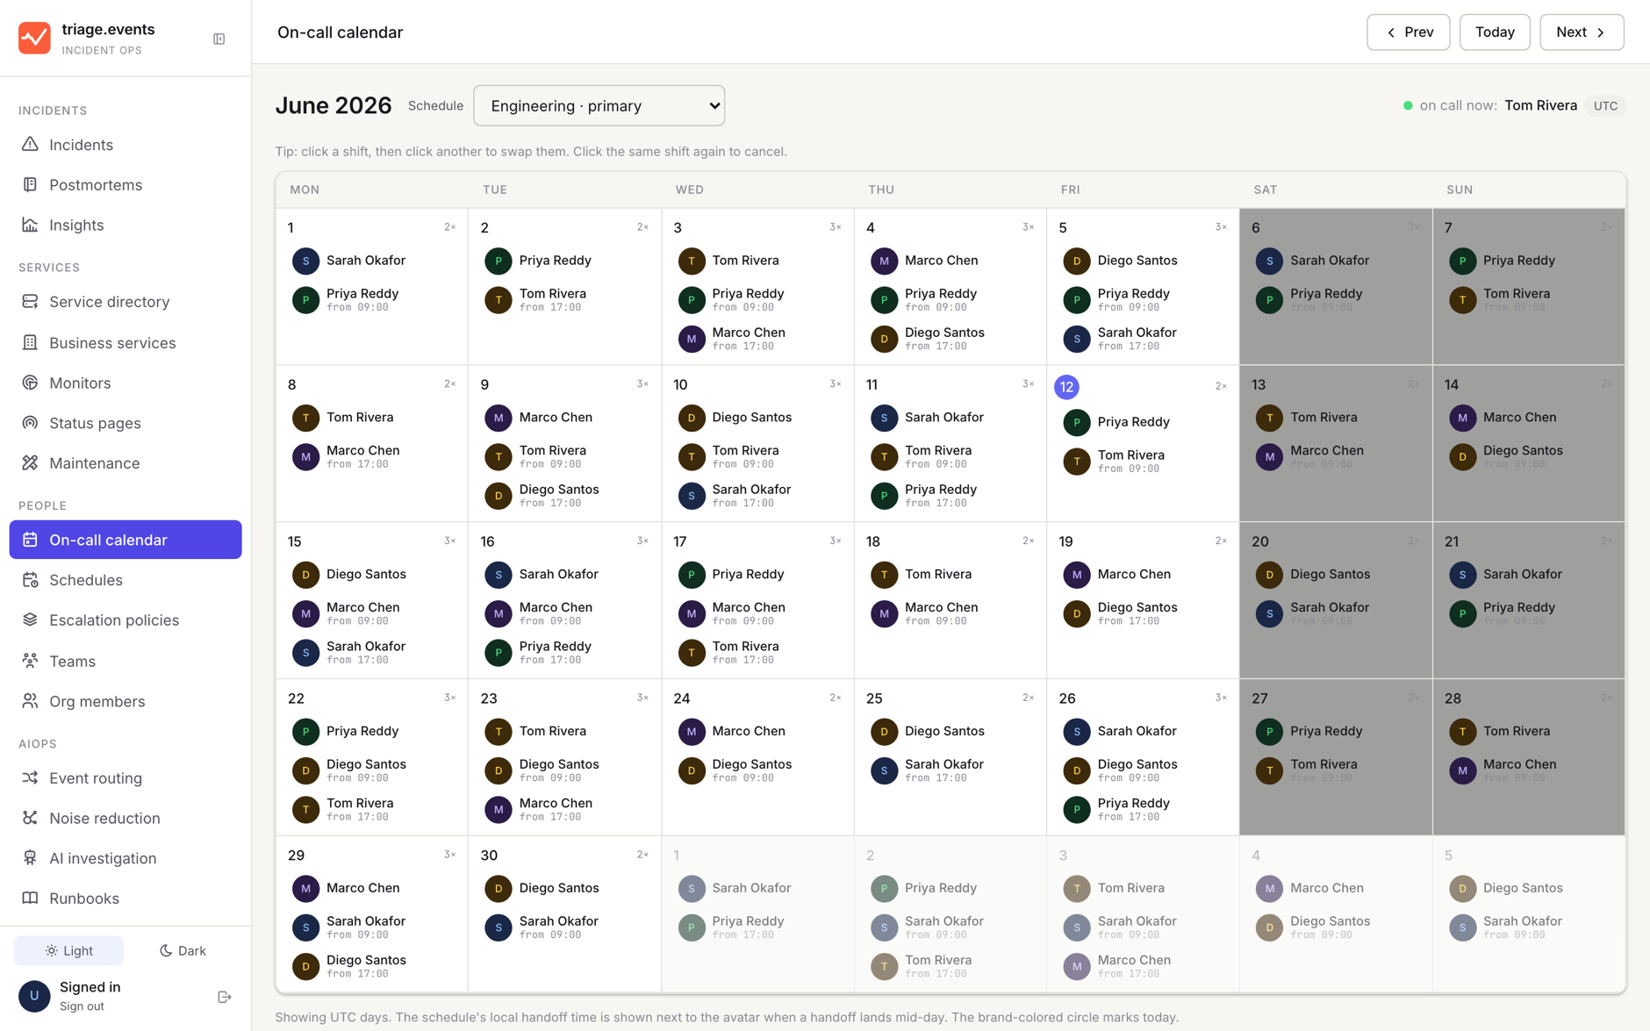Open Insights page
The height and width of the screenshot is (1031, 1650).
click(x=126, y=225)
